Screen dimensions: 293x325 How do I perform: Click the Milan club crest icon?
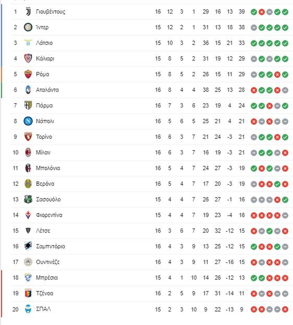pos(28,152)
